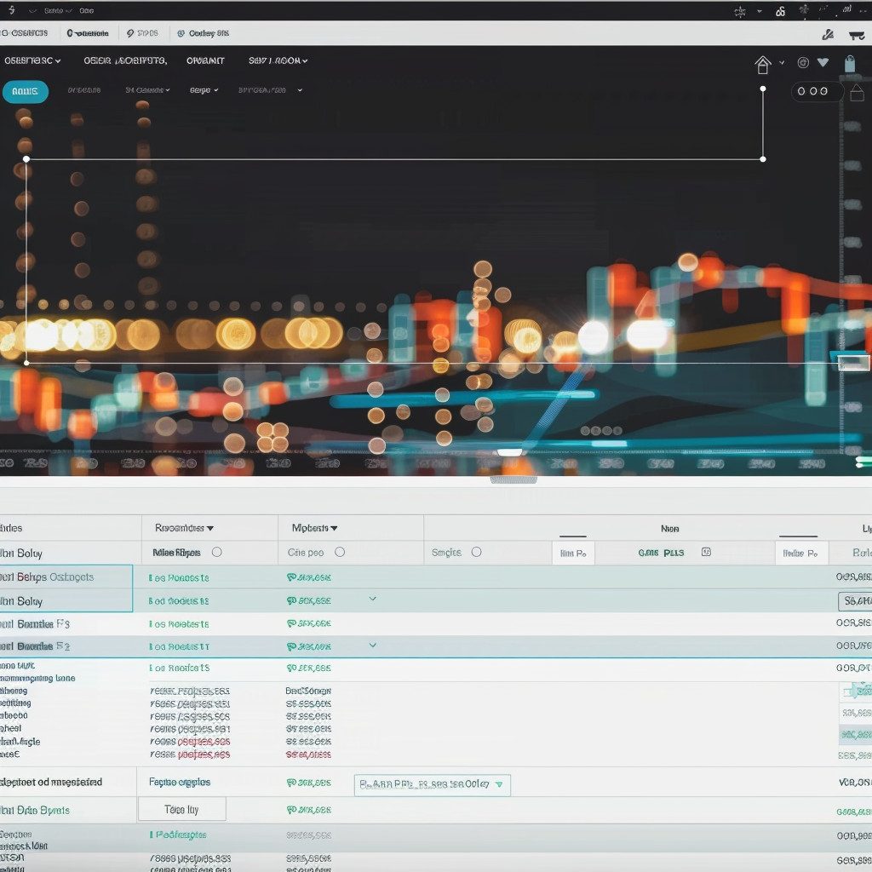This screenshot has height=872, width=872.
Task: Switch to the first tab in the light toolbar
Action: tap(24, 33)
